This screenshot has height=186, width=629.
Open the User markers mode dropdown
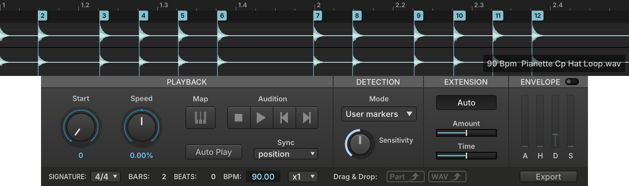(379, 114)
